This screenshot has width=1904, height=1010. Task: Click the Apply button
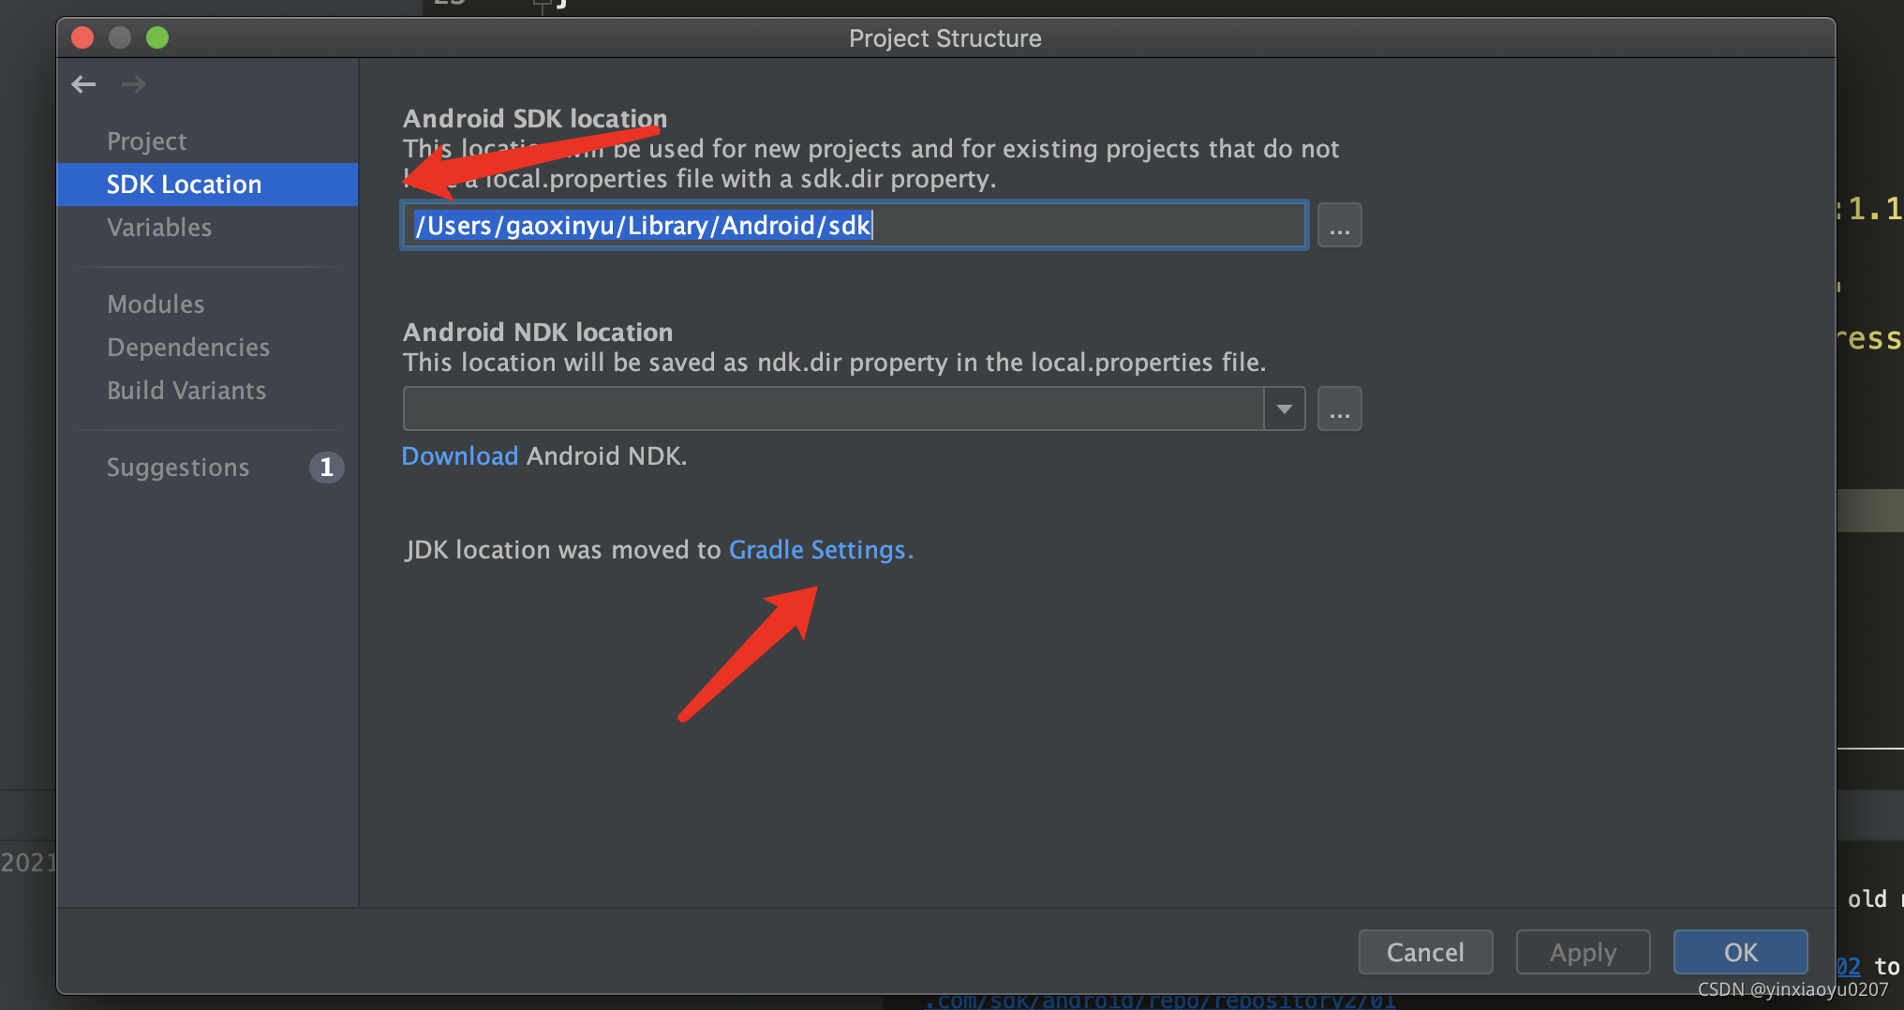(x=1583, y=952)
